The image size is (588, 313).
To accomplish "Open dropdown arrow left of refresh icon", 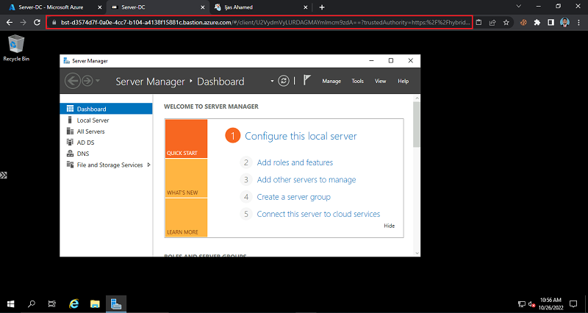I will tap(272, 81).
